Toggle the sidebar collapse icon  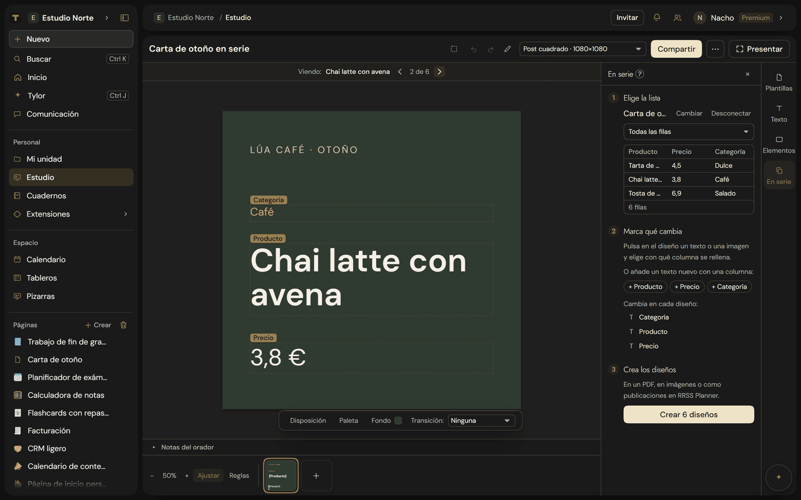pos(125,17)
